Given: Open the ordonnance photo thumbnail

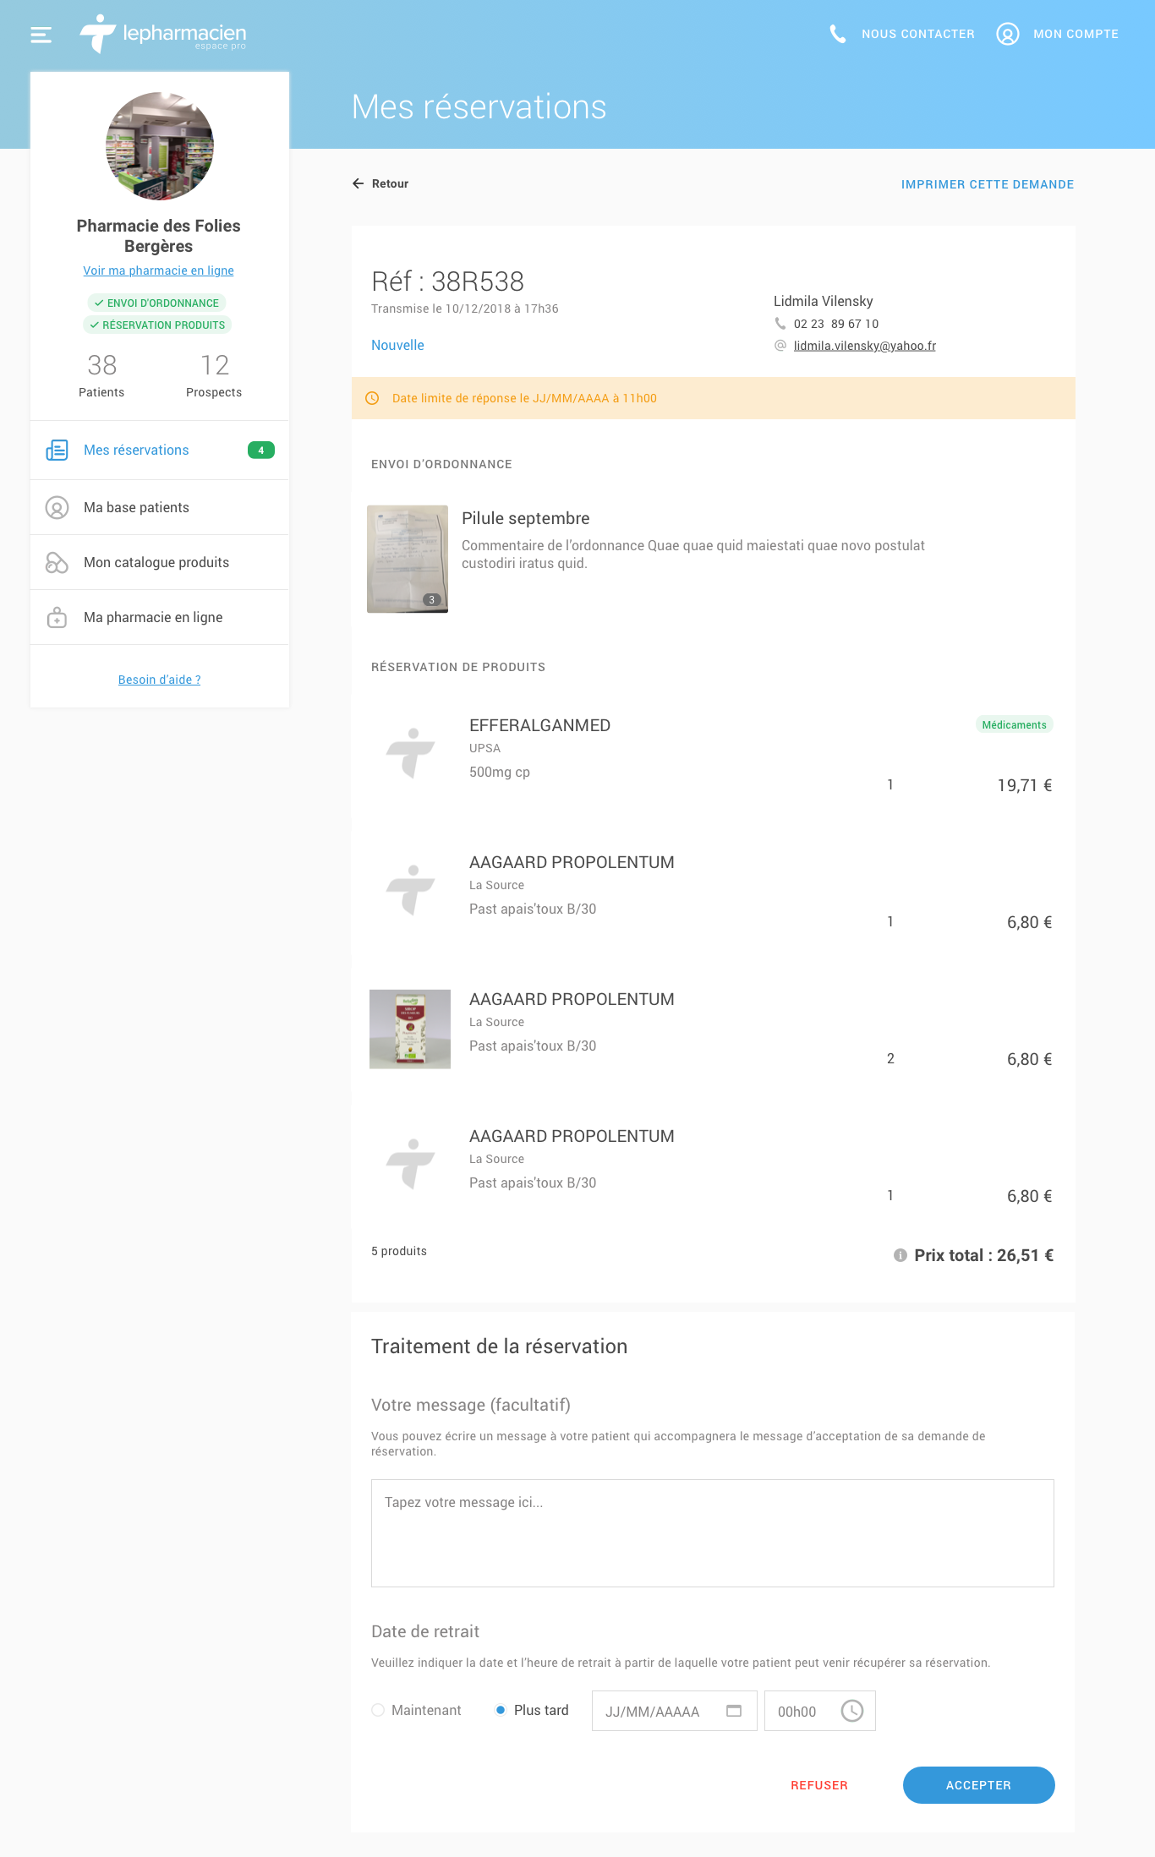Looking at the screenshot, I should click(x=408, y=559).
